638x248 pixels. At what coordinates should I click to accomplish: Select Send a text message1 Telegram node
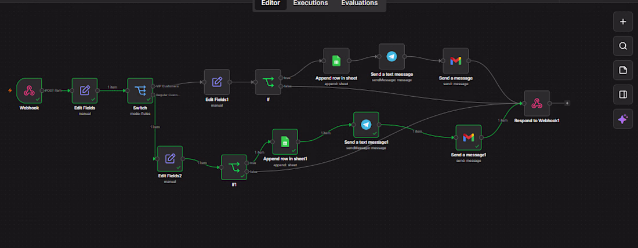tap(366, 125)
